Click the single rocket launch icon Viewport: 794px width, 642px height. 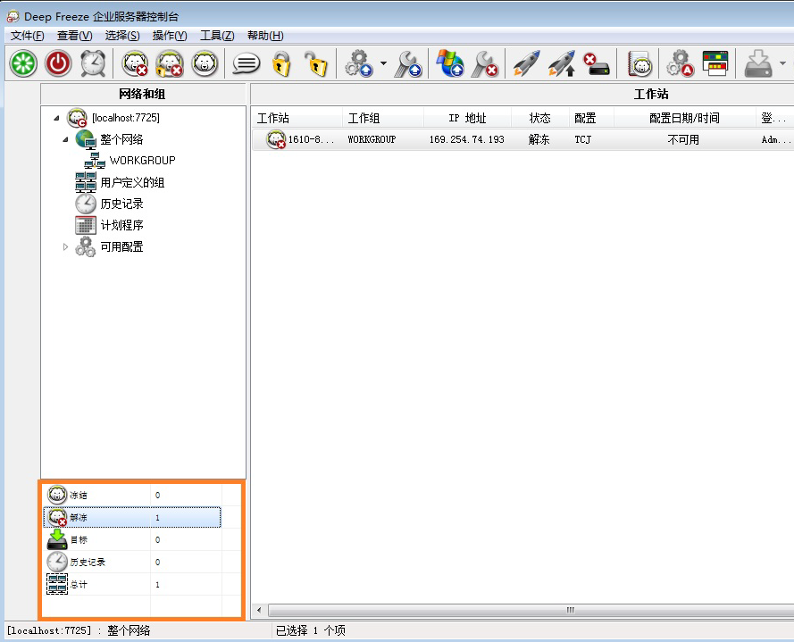[x=527, y=63]
